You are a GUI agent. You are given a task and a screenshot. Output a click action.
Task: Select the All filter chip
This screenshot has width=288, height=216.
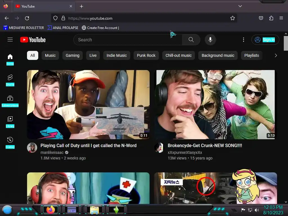(33, 55)
